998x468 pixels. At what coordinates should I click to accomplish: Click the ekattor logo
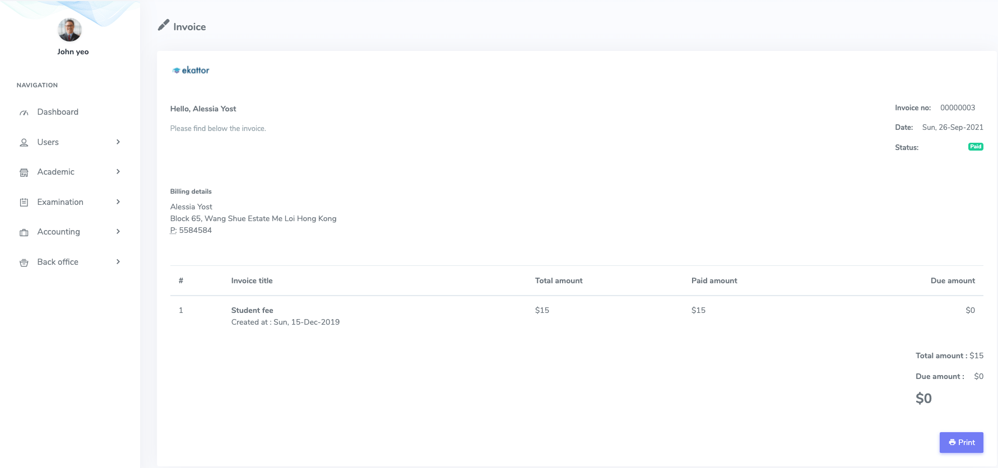pyautogui.click(x=191, y=70)
